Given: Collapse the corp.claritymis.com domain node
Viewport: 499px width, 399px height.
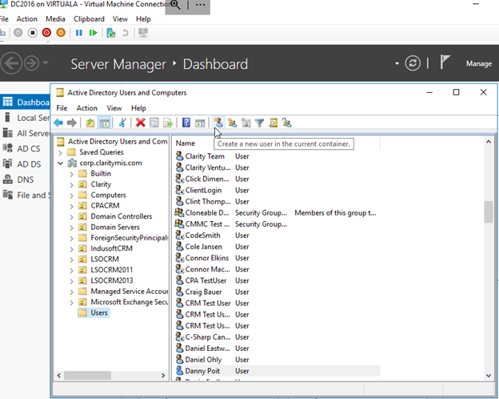Looking at the screenshot, I should coord(60,163).
